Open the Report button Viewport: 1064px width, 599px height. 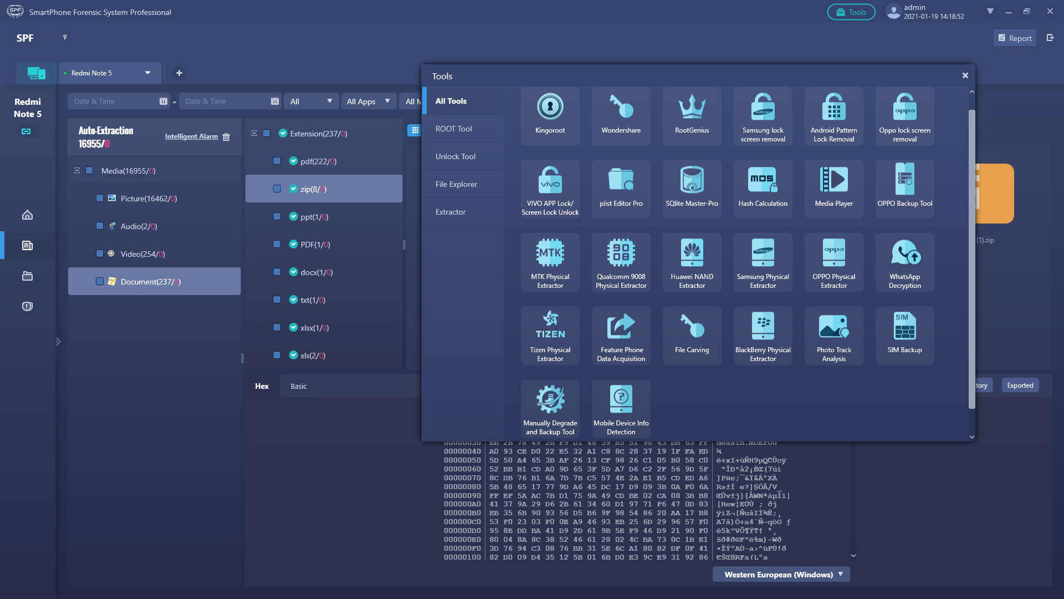coord(1015,38)
